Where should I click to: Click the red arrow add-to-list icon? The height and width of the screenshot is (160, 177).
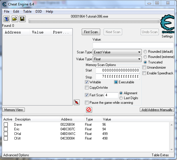pyautogui.click(x=77, y=102)
